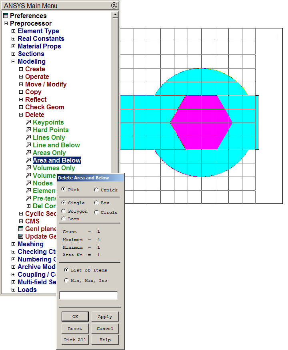Viewport: 288px width, 350px height.
Task: Collapse the Delete node
Action: tap(21, 115)
